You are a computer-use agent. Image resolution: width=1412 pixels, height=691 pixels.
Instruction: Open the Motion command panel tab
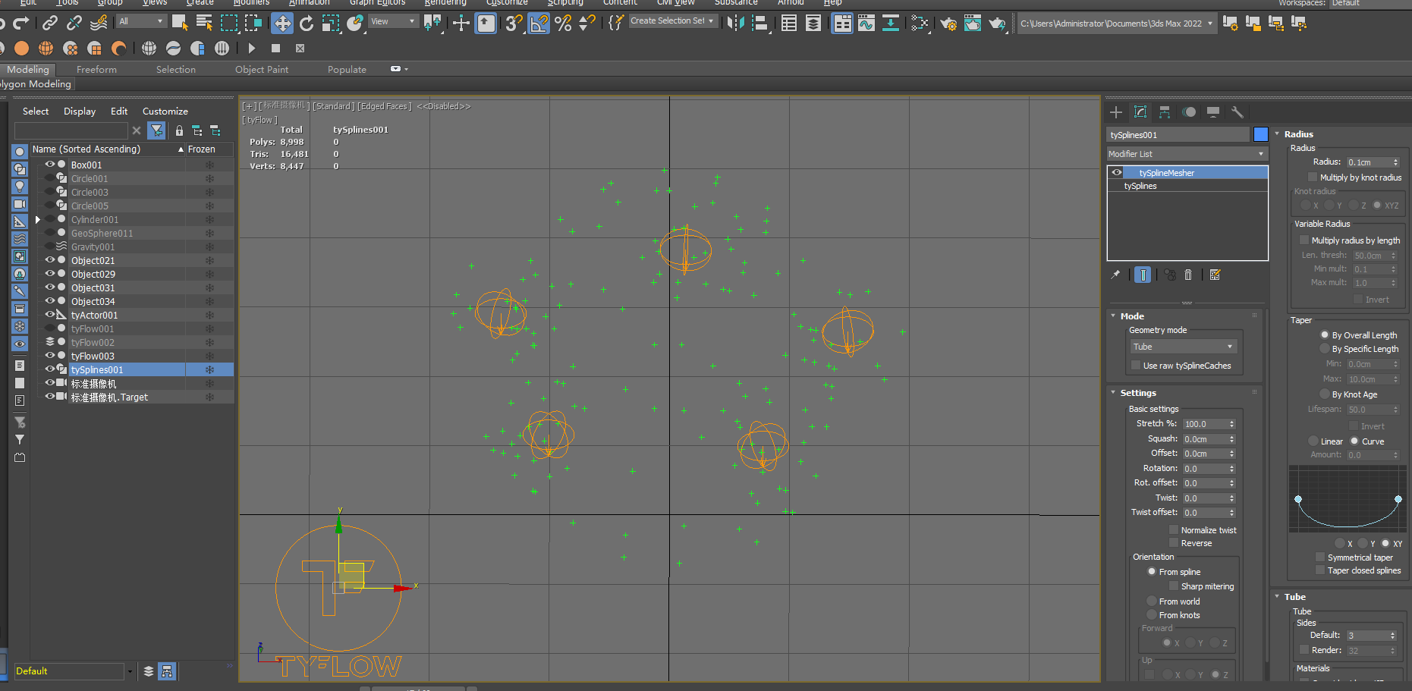1189,112
